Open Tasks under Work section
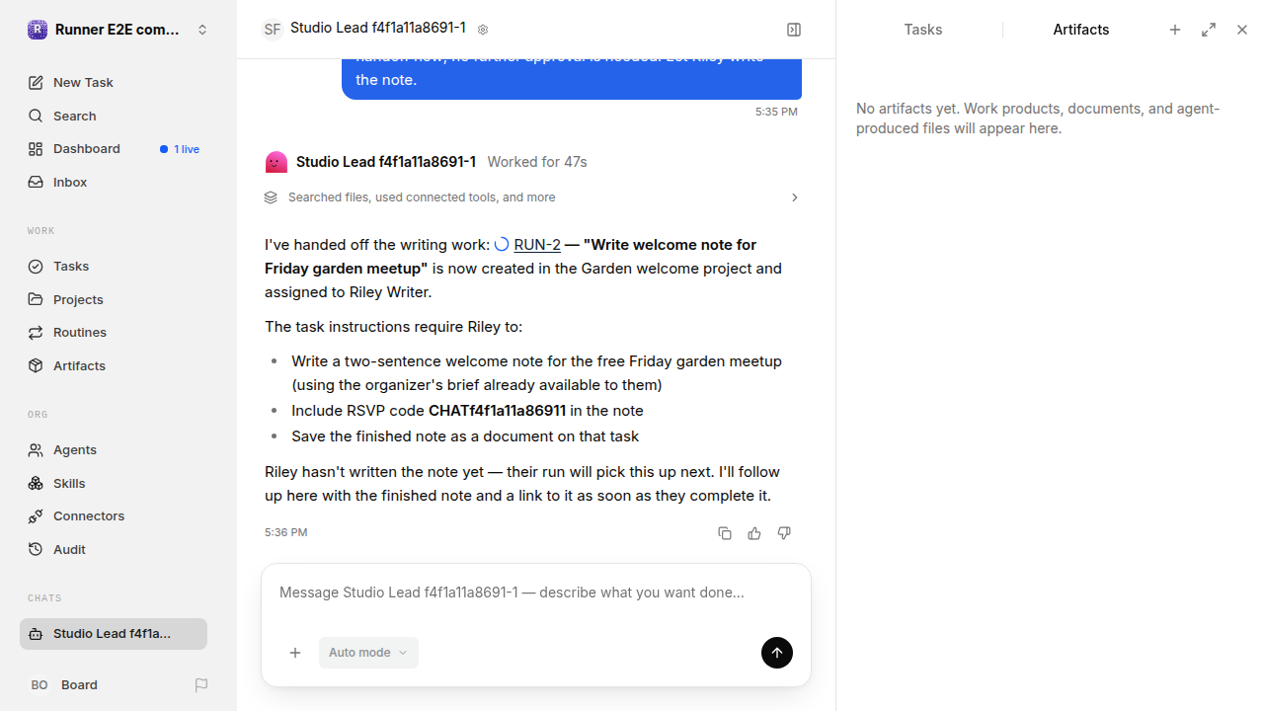Screen dimensions: 1264x711 coord(114,267)
